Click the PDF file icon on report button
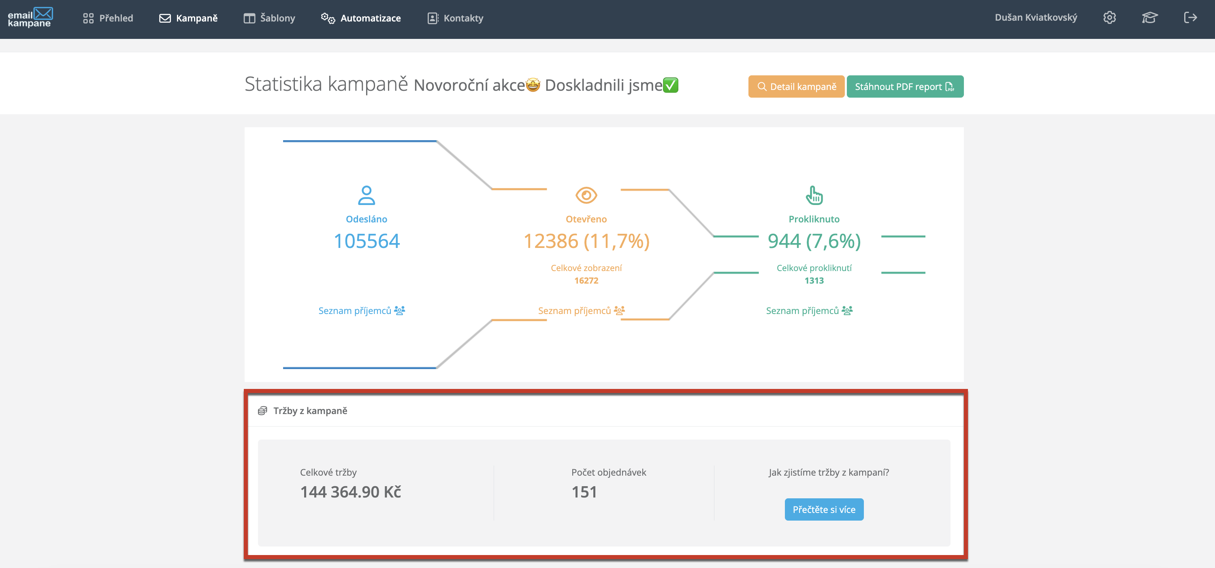The width and height of the screenshot is (1215, 568). (949, 87)
